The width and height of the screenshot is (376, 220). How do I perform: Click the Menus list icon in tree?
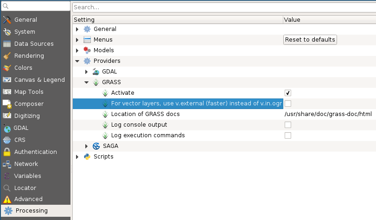(87, 40)
